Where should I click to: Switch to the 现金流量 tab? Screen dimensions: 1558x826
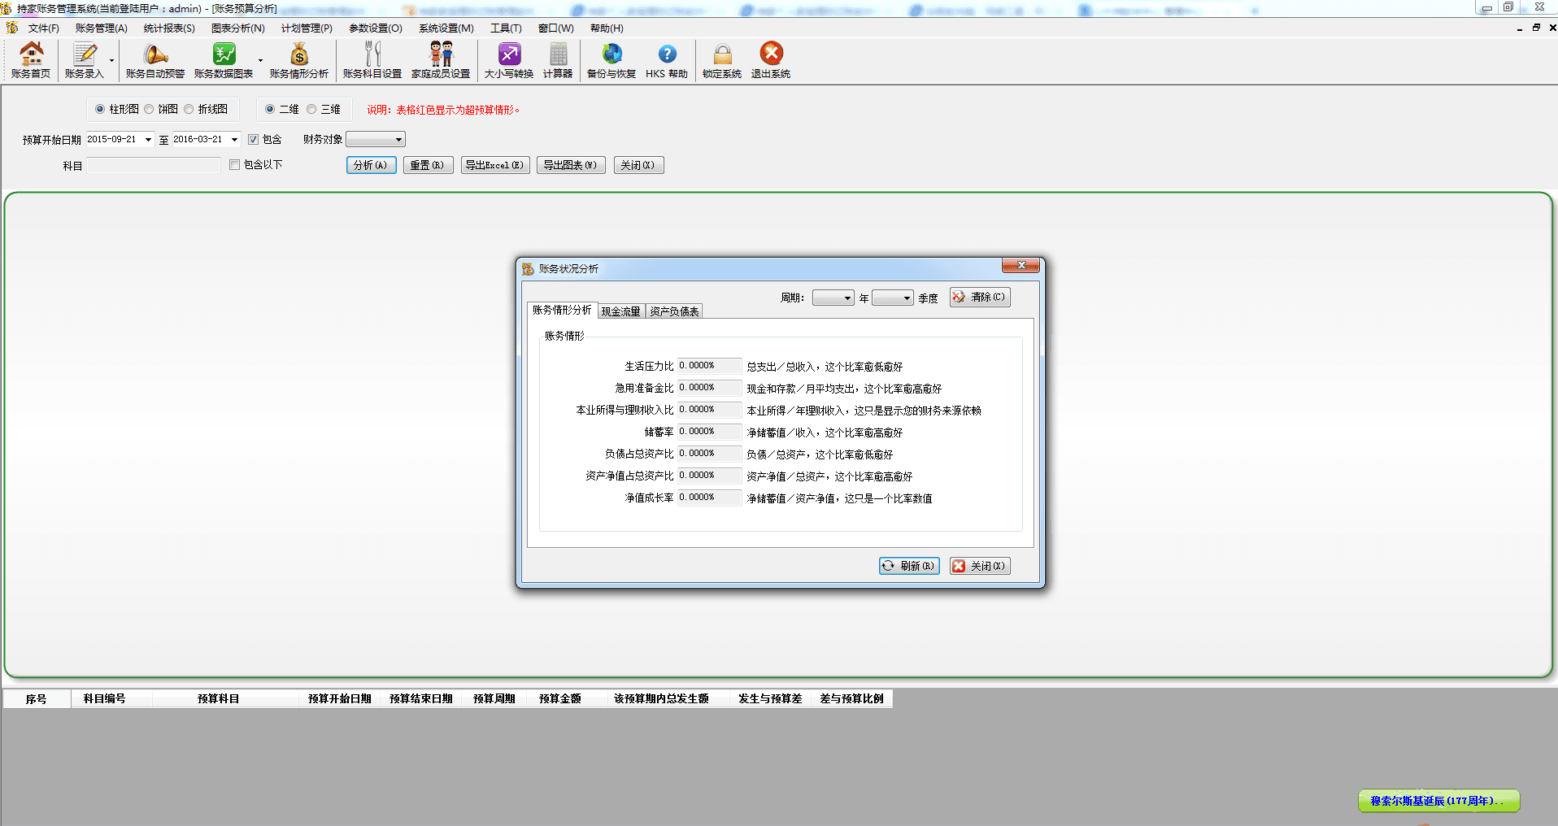[x=621, y=311]
